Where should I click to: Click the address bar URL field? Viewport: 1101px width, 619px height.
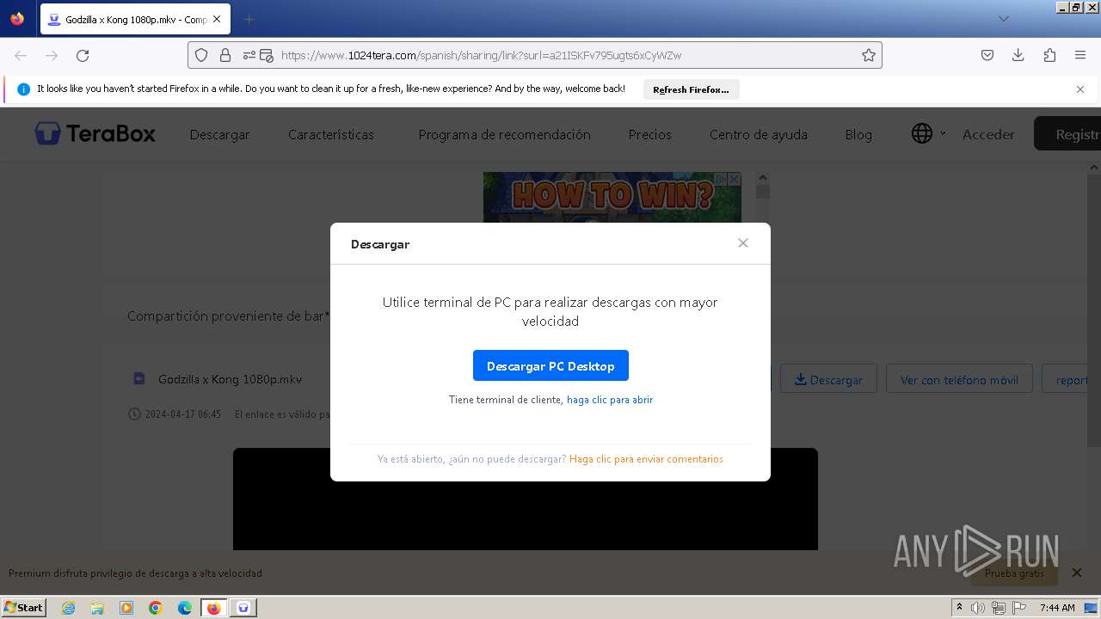(x=535, y=55)
